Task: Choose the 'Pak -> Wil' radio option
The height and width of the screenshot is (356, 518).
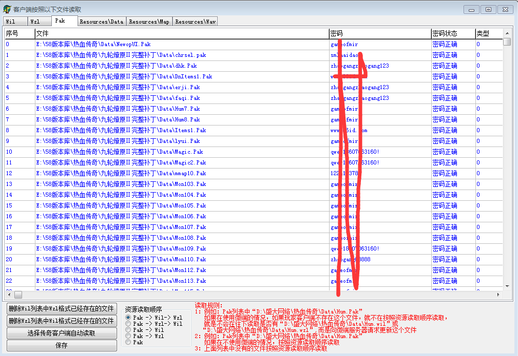Action: (x=128, y=330)
